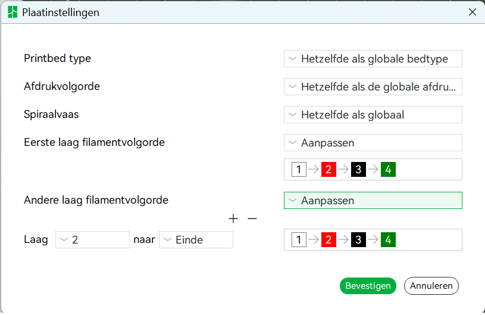Open the Einde layer end dropdown
Viewport: 485px width, 315px height.
coord(196,240)
